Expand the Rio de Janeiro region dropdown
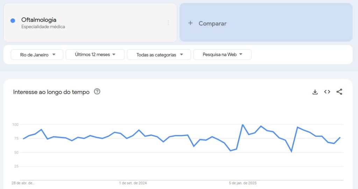Screen dimensions: 358x189 [x=37, y=55]
